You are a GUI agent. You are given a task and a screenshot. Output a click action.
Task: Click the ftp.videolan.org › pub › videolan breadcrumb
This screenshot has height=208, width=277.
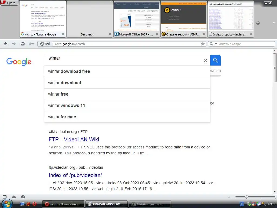[76, 167]
